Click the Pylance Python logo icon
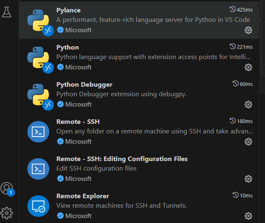Viewport: 265px width, 223px height. point(38,20)
